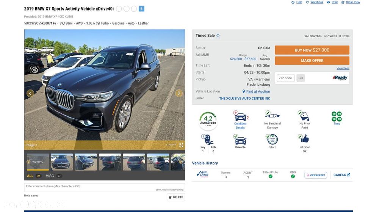Click the MAKE OFFER button
Screen dimensions: 379x212
click(x=312, y=60)
